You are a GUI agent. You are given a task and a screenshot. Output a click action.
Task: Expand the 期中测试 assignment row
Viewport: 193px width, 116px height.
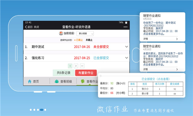126,47
